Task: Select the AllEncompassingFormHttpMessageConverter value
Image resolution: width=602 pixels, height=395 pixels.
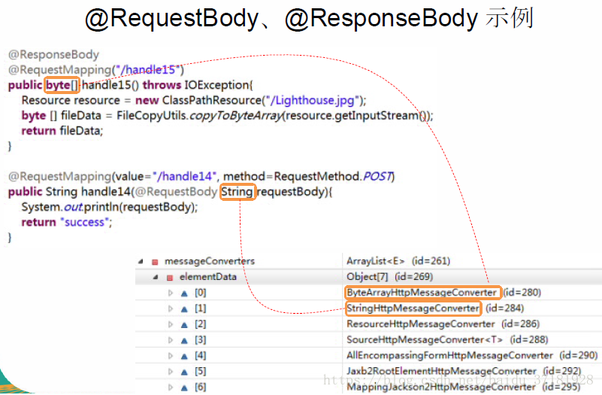Action: pyautogui.click(x=450, y=355)
